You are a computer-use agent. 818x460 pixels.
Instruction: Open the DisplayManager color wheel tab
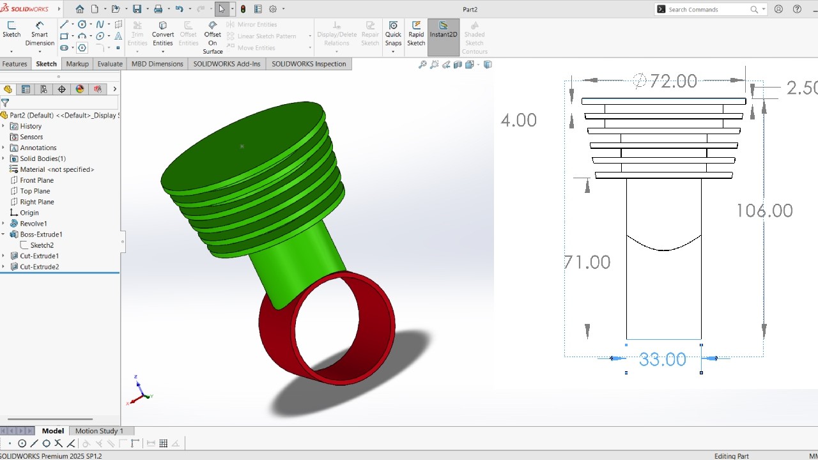pos(80,89)
